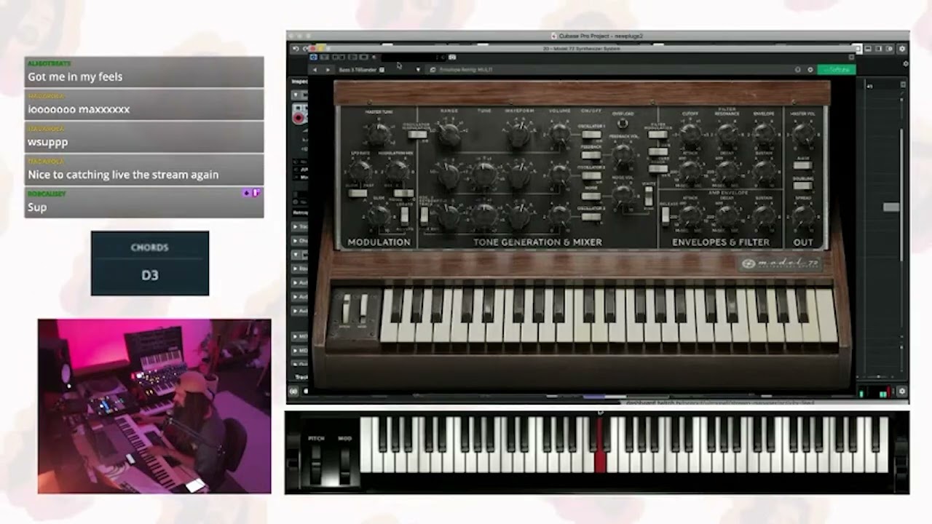Click chat message "Got me in my feels"
Image resolution: width=932 pixels, height=524 pixels.
(x=75, y=76)
